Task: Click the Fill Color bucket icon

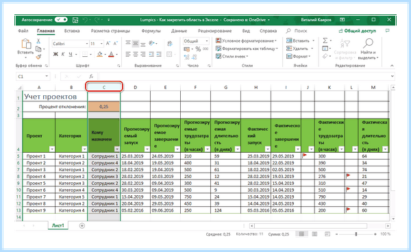Action: click(99, 54)
